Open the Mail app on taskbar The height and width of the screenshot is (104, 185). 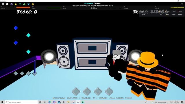pos(59,102)
